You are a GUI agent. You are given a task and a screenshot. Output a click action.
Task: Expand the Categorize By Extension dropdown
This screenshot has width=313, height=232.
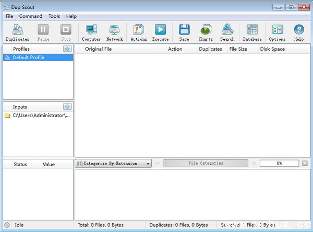tap(148, 164)
